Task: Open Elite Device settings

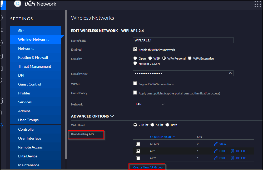Action: [x=35, y=156]
